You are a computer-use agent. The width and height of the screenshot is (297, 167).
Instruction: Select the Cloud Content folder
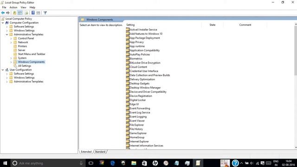[x=136, y=67]
